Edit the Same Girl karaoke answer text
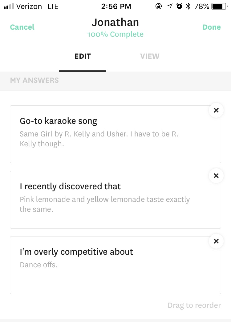 pyautogui.click(x=99, y=139)
